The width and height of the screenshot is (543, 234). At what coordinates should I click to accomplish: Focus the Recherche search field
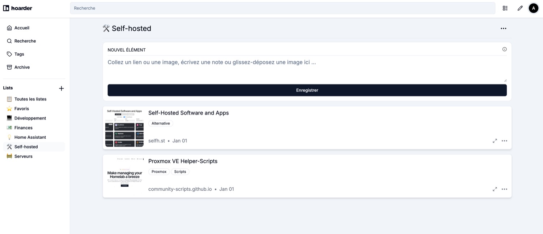[x=282, y=8]
